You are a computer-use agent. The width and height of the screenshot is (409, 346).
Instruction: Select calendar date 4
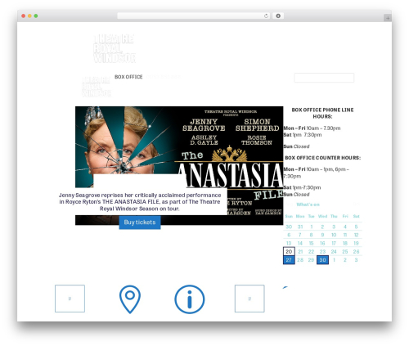tap(345, 227)
